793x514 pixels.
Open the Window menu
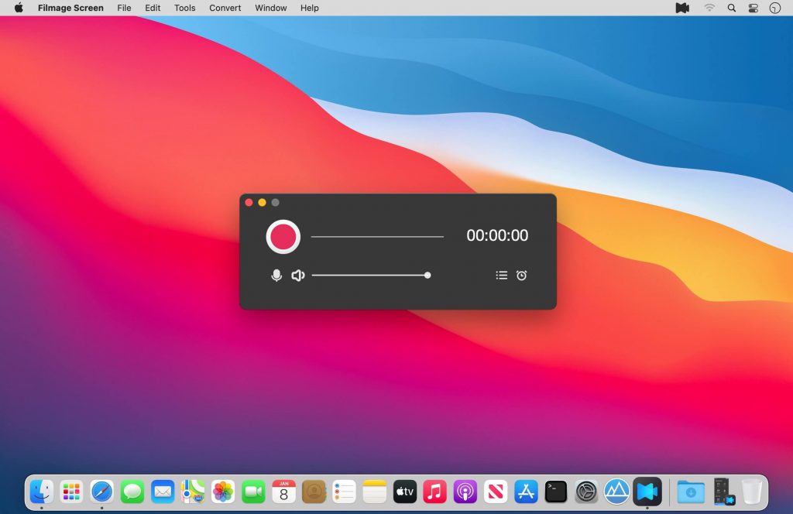[x=270, y=8]
